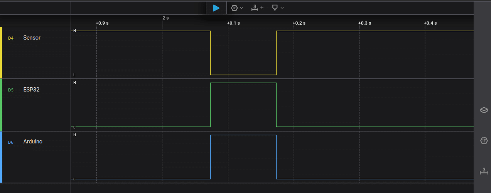Select the Arduino channel label
Image resolution: width=491 pixels, height=193 pixels.
tap(33, 141)
